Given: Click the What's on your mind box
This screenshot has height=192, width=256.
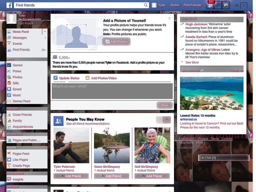Looking at the screenshot, I should tap(112, 91).
